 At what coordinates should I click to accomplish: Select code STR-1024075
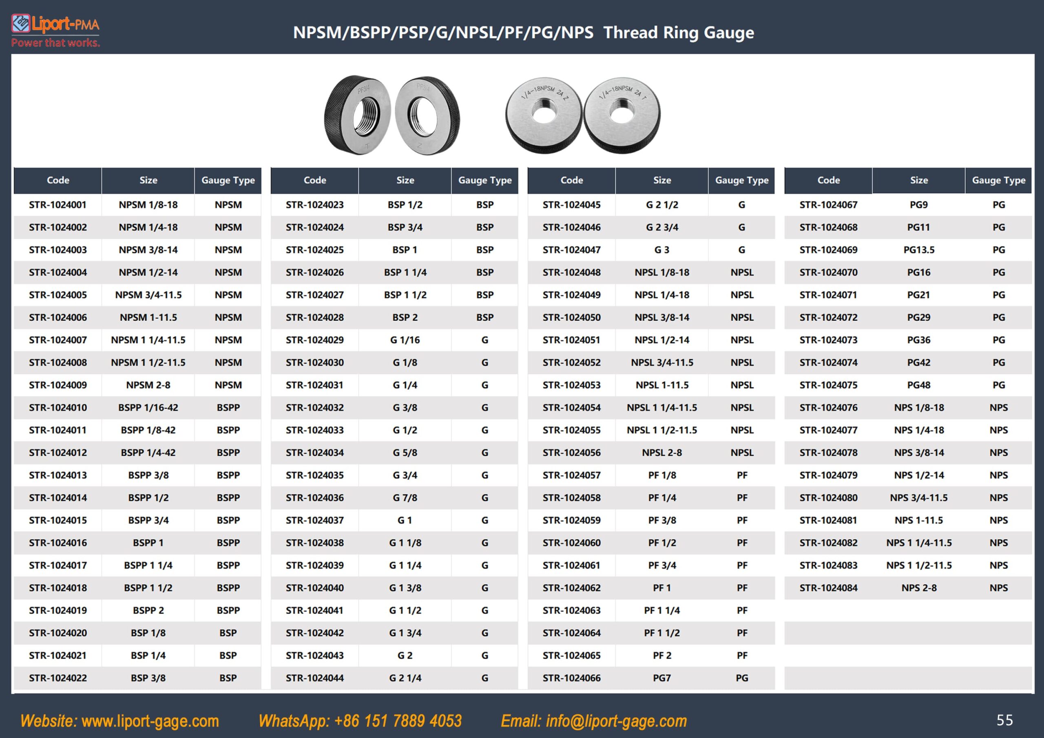(x=828, y=385)
